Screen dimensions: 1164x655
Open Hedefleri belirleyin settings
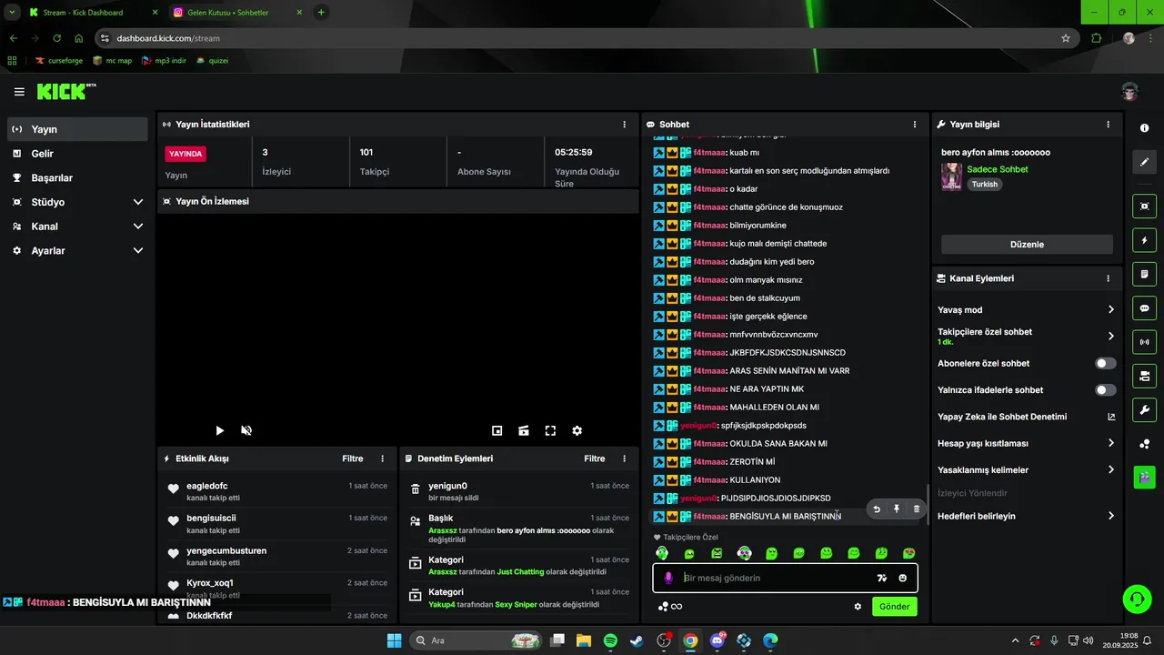coord(1026,516)
